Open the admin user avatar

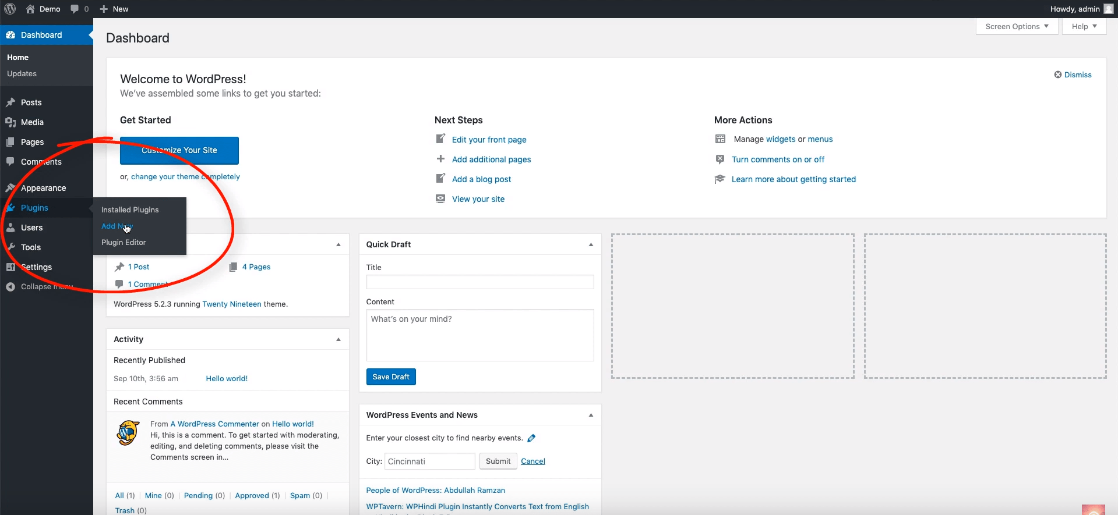(x=1108, y=9)
